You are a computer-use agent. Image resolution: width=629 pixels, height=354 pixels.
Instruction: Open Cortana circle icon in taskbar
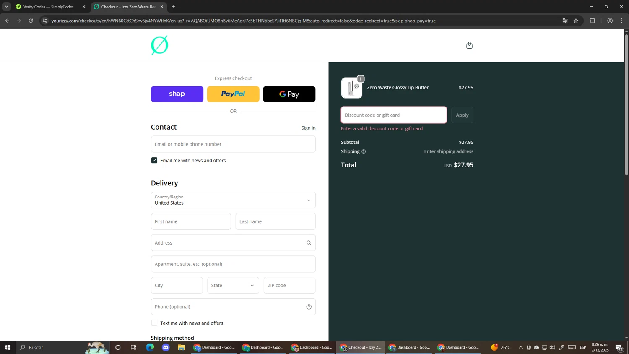118,347
